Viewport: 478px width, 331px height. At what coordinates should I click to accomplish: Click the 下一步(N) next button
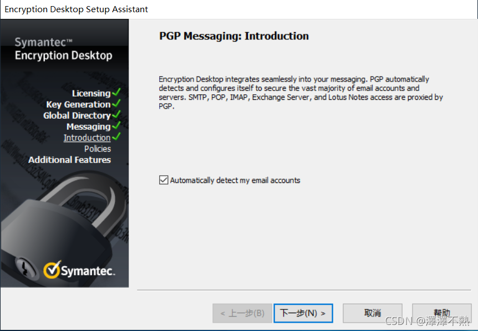click(303, 313)
